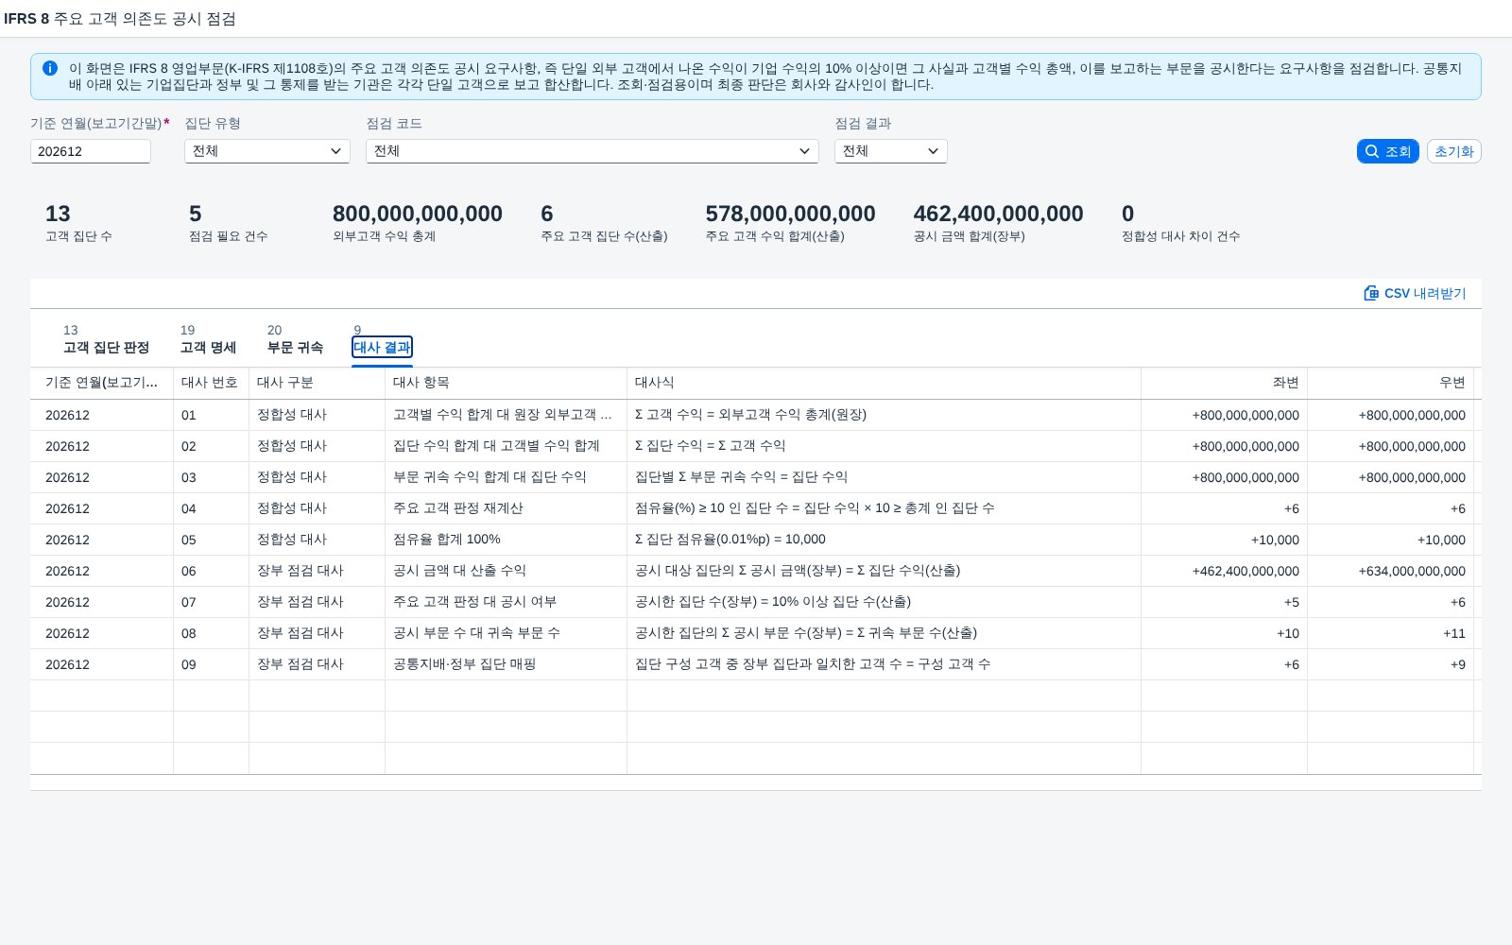This screenshot has width=1512, height=945.
Task: Click the 점검 필요 건수 tile showing 5
Action: click(228, 223)
